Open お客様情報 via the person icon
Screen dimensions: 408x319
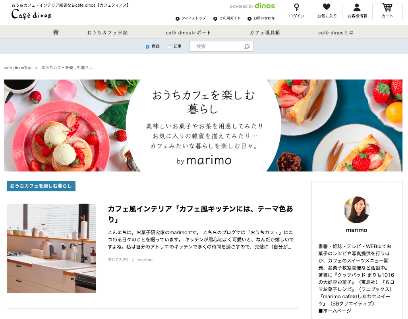pos(356,10)
